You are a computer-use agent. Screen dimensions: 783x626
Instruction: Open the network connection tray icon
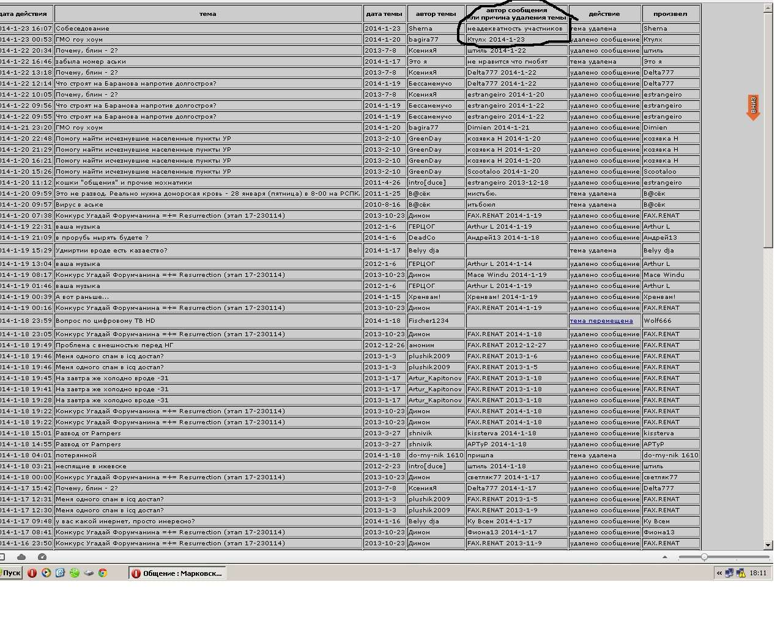730,573
